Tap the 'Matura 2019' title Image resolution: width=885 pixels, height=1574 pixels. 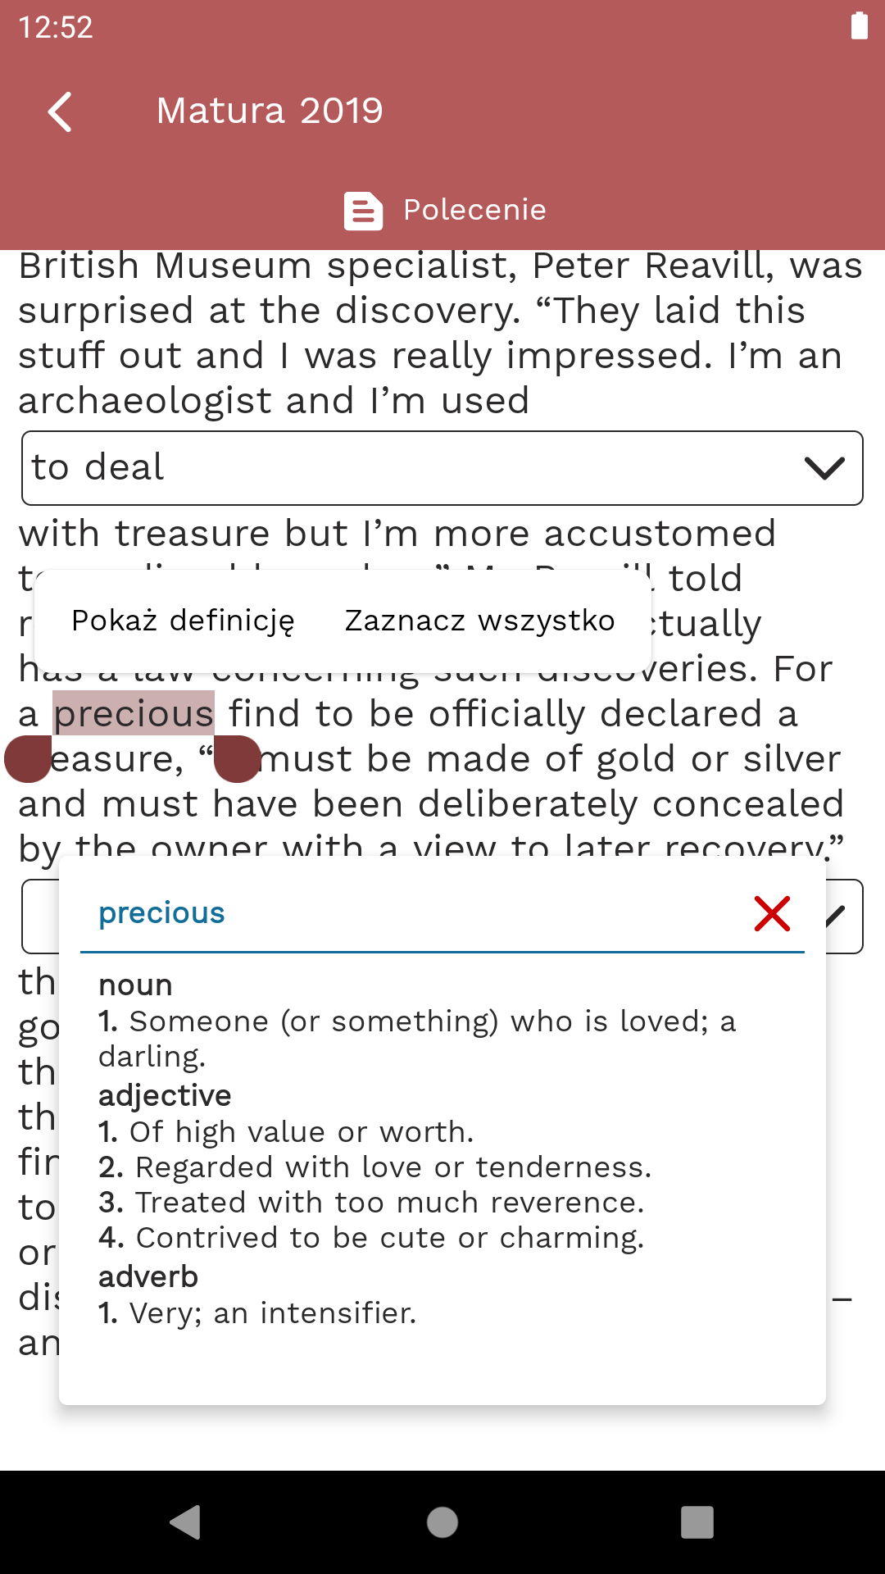pyautogui.click(x=270, y=111)
